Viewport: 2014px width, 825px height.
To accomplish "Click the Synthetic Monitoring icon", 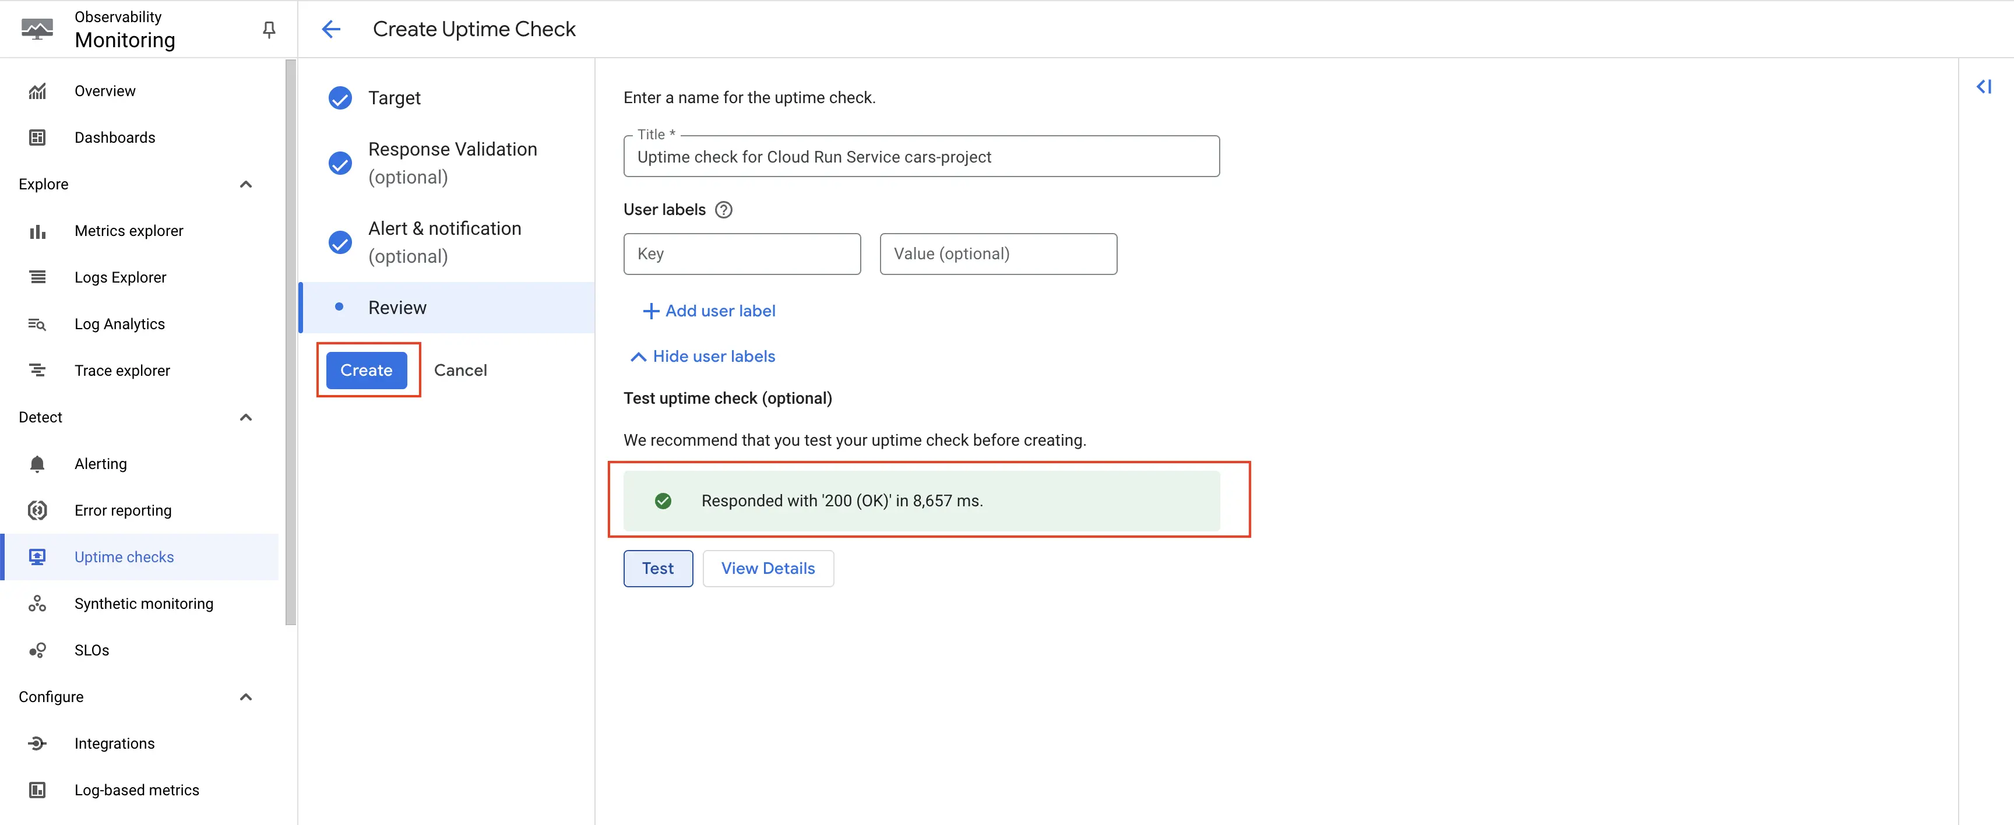I will click(x=37, y=602).
